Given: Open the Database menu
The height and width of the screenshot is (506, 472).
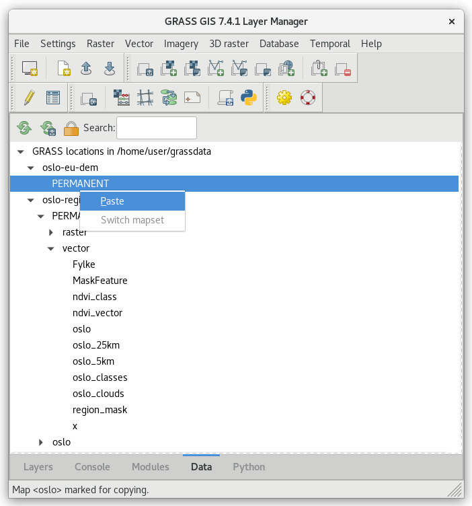Looking at the screenshot, I should pyautogui.click(x=279, y=44).
